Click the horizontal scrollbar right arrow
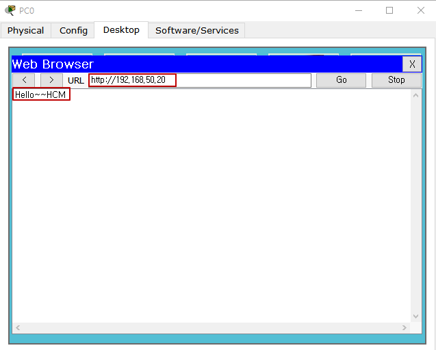 point(405,328)
